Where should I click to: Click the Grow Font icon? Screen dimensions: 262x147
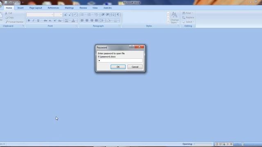click(x=65, y=15)
